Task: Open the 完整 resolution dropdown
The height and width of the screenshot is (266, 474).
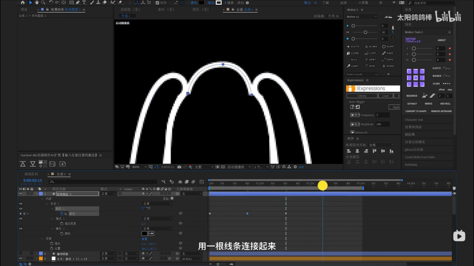Action: 204,167
